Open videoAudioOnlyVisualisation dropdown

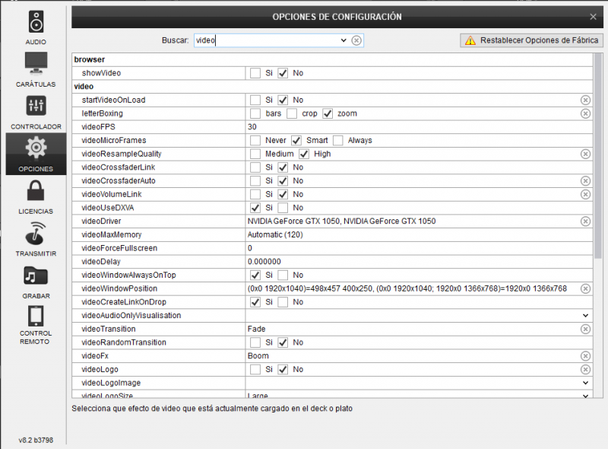(585, 316)
